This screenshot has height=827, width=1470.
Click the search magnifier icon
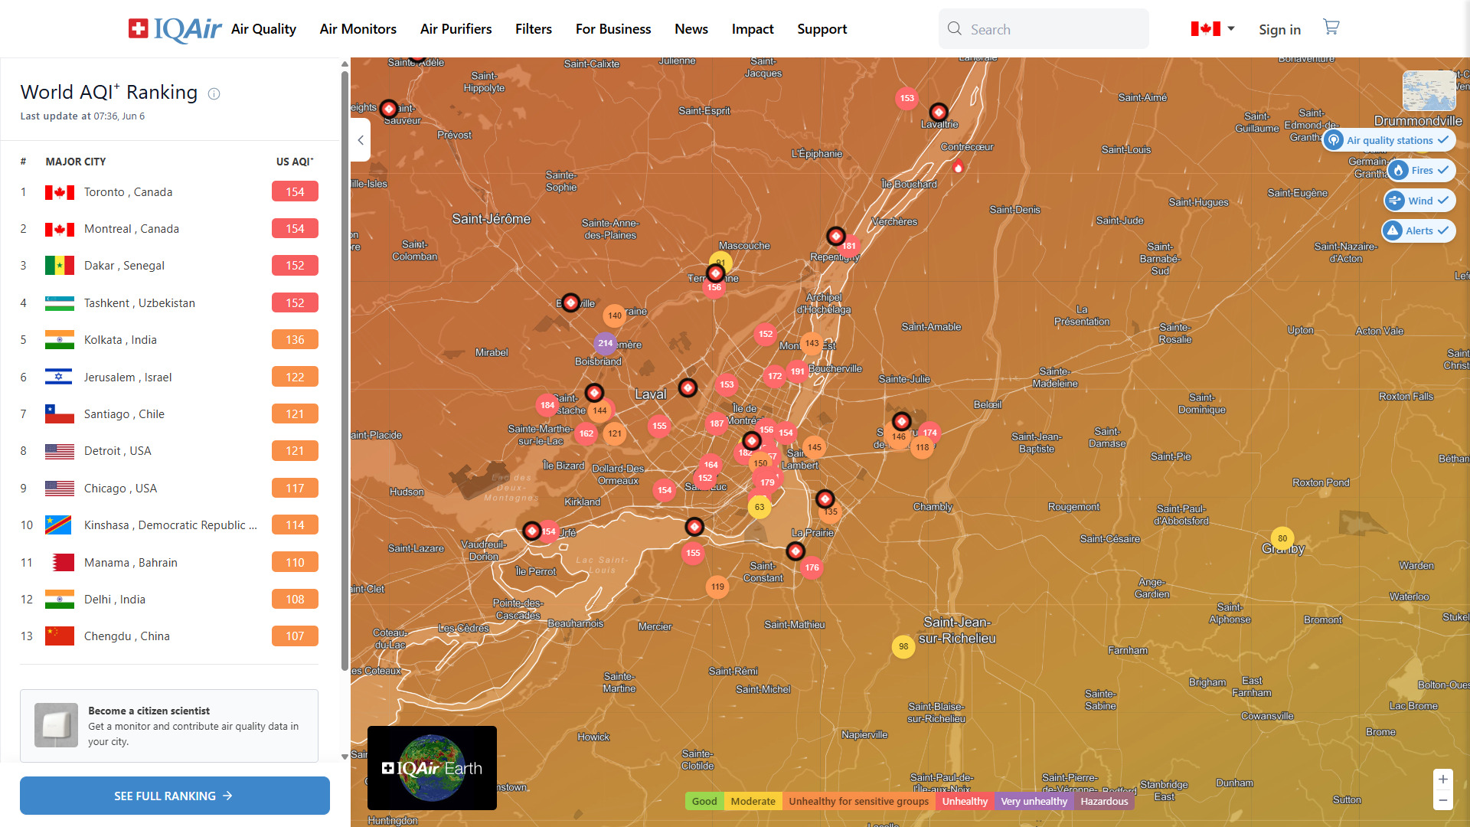[x=955, y=29]
